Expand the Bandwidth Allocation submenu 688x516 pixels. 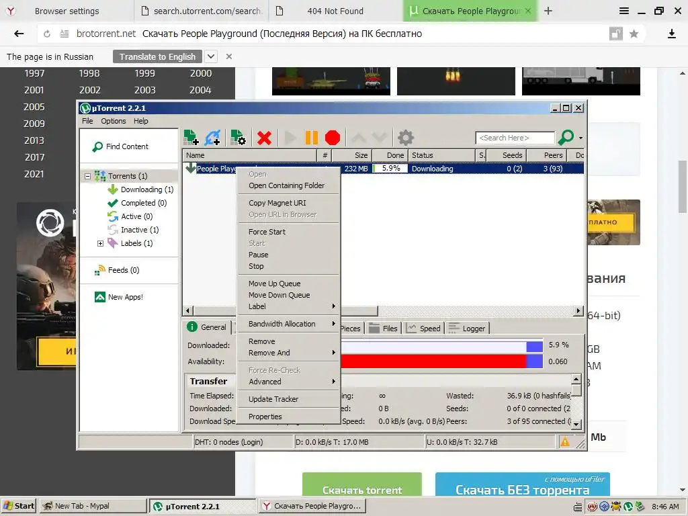tap(288, 324)
